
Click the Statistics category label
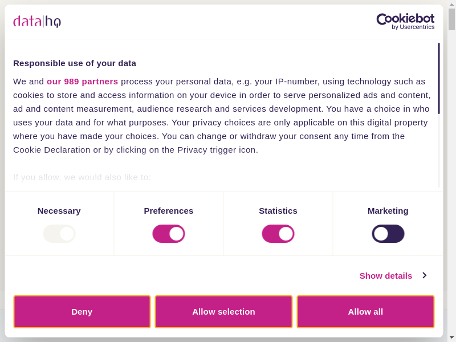pos(278,211)
